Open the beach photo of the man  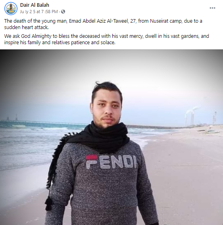[x=111, y=137]
